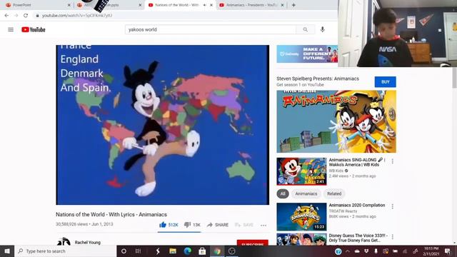The image size is (457, 257).
Task: Open Disney Guess The Voice video title
Action: (358, 238)
